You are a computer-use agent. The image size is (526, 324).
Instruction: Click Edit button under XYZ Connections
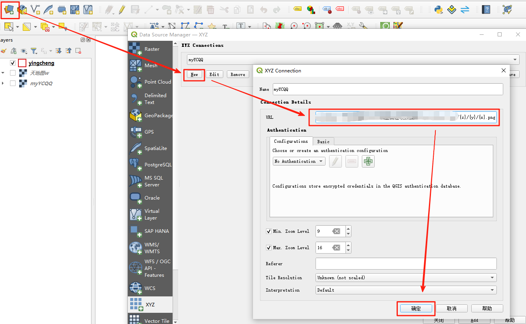214,74
